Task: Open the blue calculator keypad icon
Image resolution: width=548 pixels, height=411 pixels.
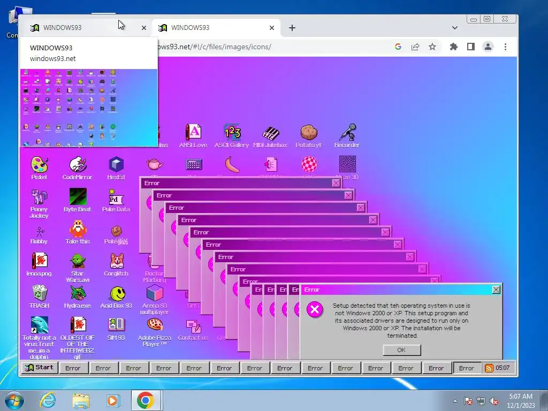Action: coord(194,164)
